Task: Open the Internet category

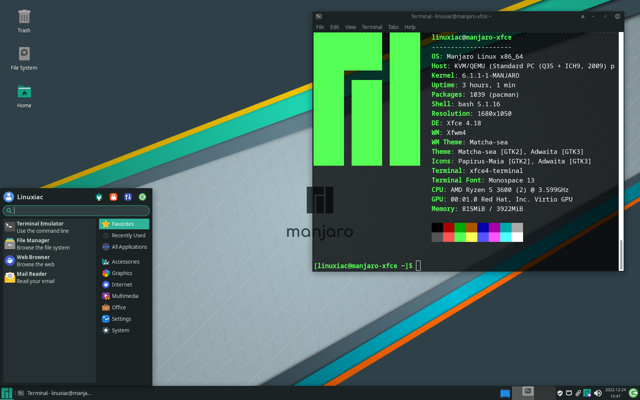Action: [124, 285]
